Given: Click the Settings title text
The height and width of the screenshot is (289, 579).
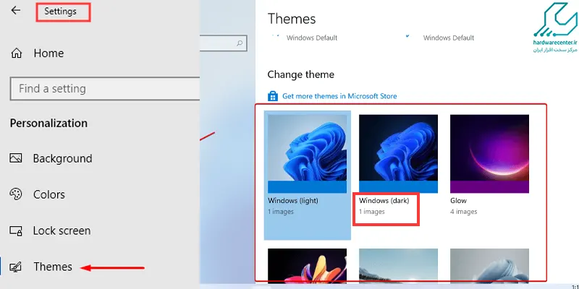Looking at the screenshot, I should click(60, 12).
